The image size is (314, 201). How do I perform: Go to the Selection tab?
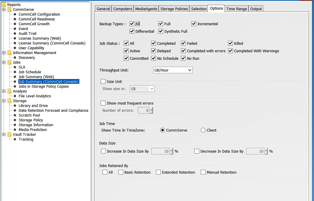pos(199,9)
